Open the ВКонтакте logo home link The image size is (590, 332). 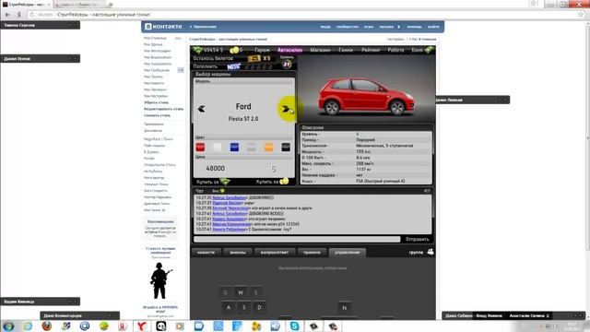pos(163,27)
